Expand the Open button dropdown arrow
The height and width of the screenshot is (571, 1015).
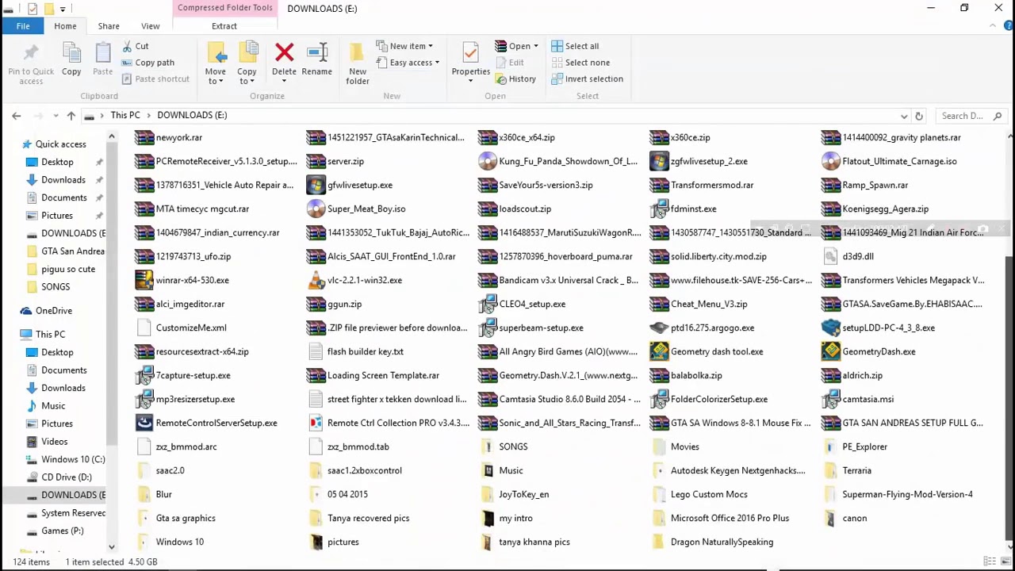point(535,46)
